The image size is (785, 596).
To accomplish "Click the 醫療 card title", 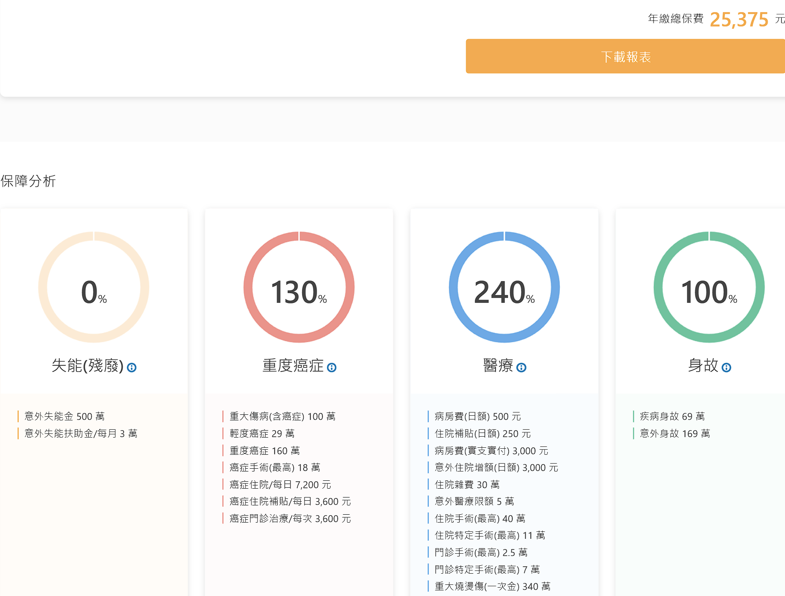I will [498, 366].
